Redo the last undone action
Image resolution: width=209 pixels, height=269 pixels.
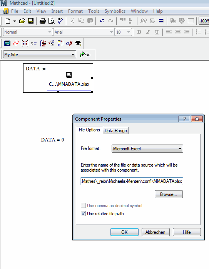111,21
